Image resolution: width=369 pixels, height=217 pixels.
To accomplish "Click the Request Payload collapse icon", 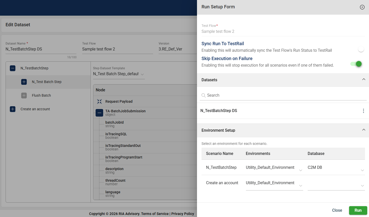I will [99, 101].
